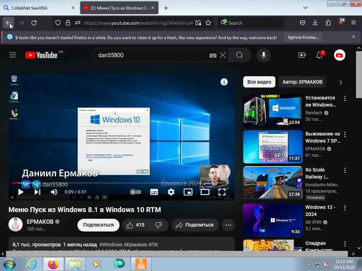Seek on the video progress bar
Viewport: 362px width, 271px height.
tap(121, 183)
